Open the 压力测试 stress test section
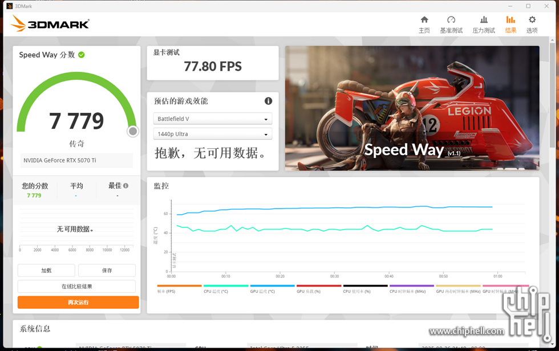The image size is (559, 351). point(484,25)
